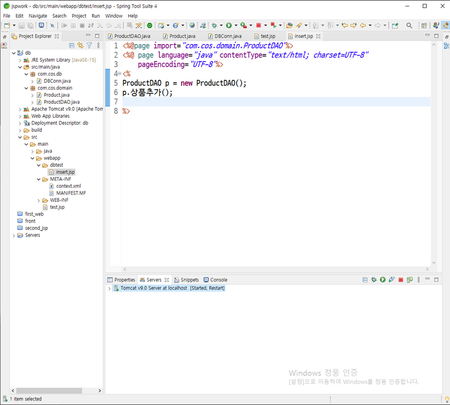The image size is (450, 405).
Task: Expand JRE System Library node
Action: 20,60
